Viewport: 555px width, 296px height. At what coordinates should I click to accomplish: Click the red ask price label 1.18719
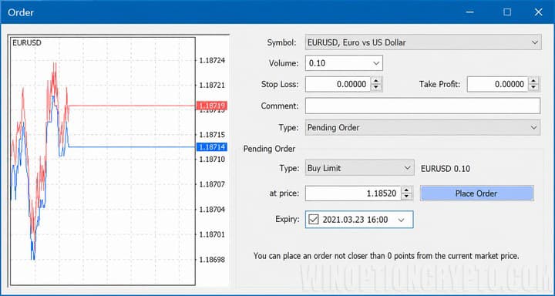[212, 106]
